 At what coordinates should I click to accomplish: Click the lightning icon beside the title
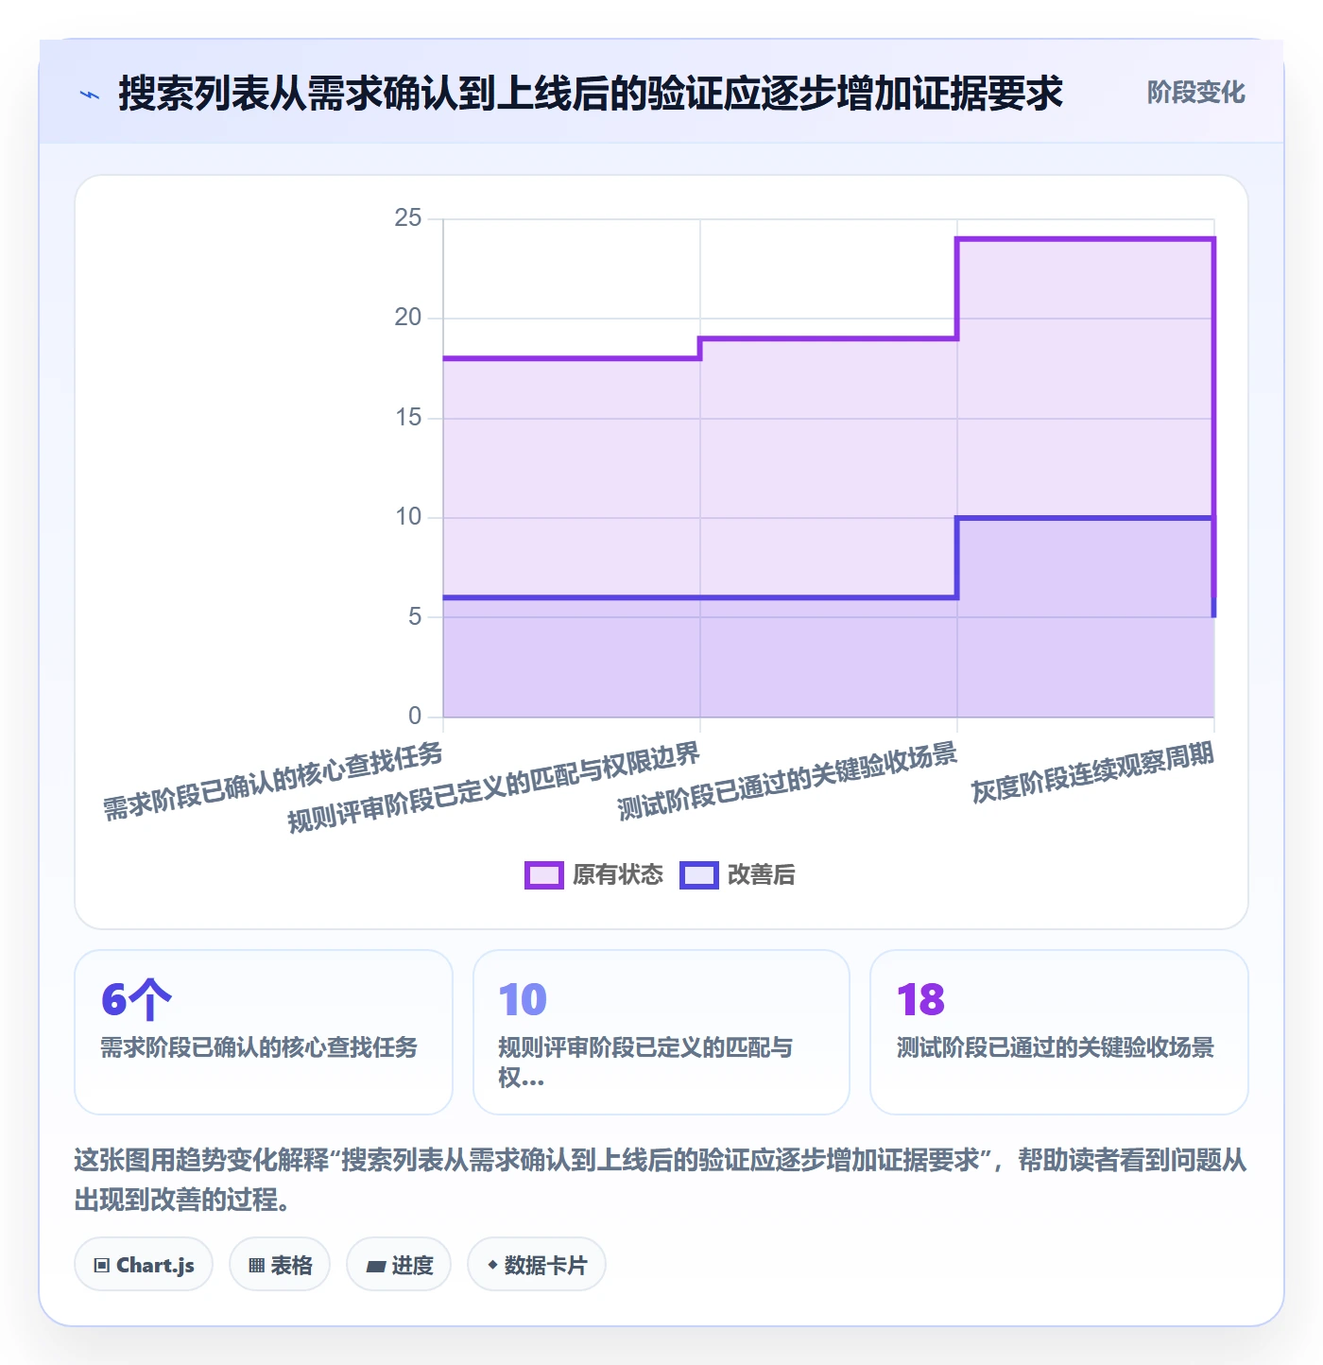pos(90,95)
